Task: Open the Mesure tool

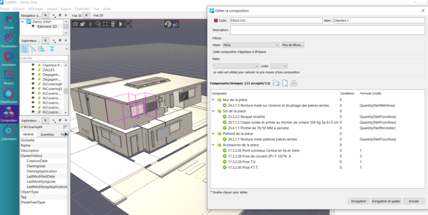Action: [x=9, y=78]
